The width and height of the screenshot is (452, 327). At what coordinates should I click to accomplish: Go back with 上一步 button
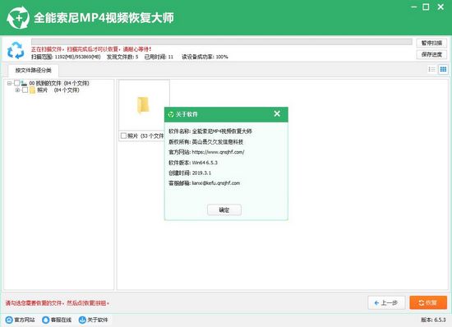click(386, 303)
